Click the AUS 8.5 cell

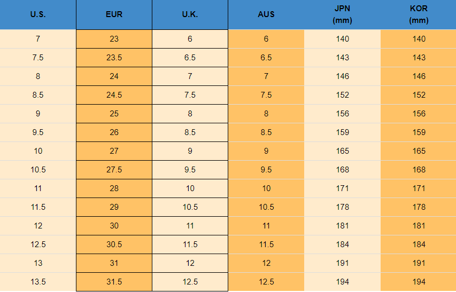(x=266, y=132)
